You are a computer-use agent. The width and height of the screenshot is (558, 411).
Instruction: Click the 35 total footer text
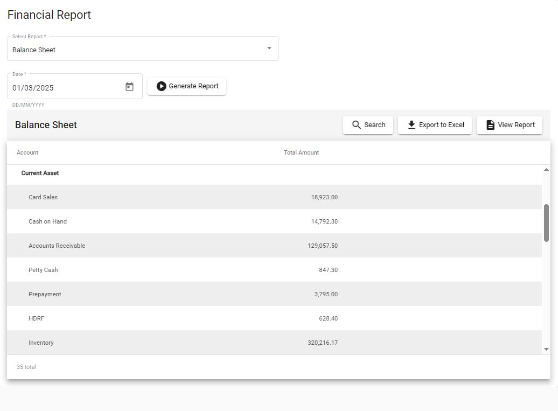[26, 367]
